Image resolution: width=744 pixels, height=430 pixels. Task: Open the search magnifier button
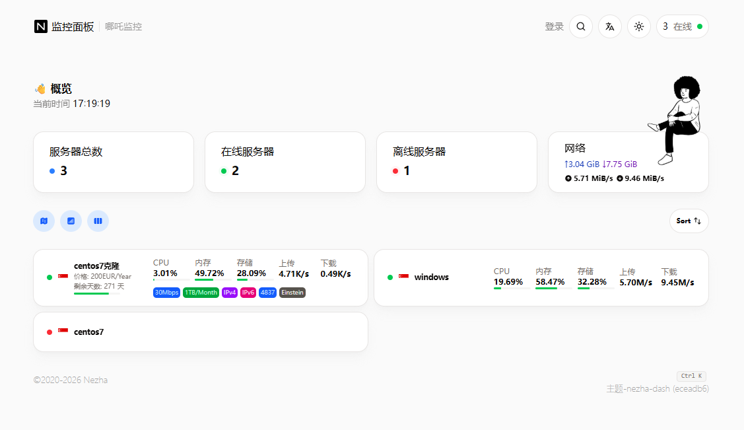click(581, 26)
